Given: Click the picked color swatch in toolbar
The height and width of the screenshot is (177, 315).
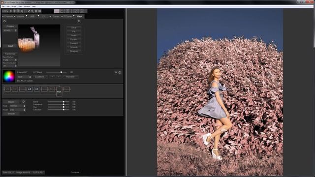Looking at the screenshot, I should pyautogui.click(x=57, y=11).
